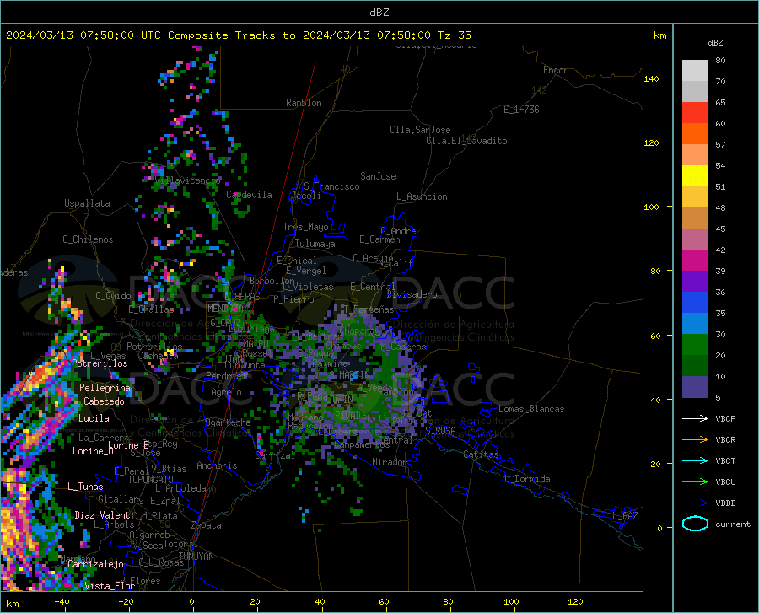The height and width of the screenshot is (613, 759).
Task: Click the TUPUNGATO place label
Action: (x=151, y=480)
